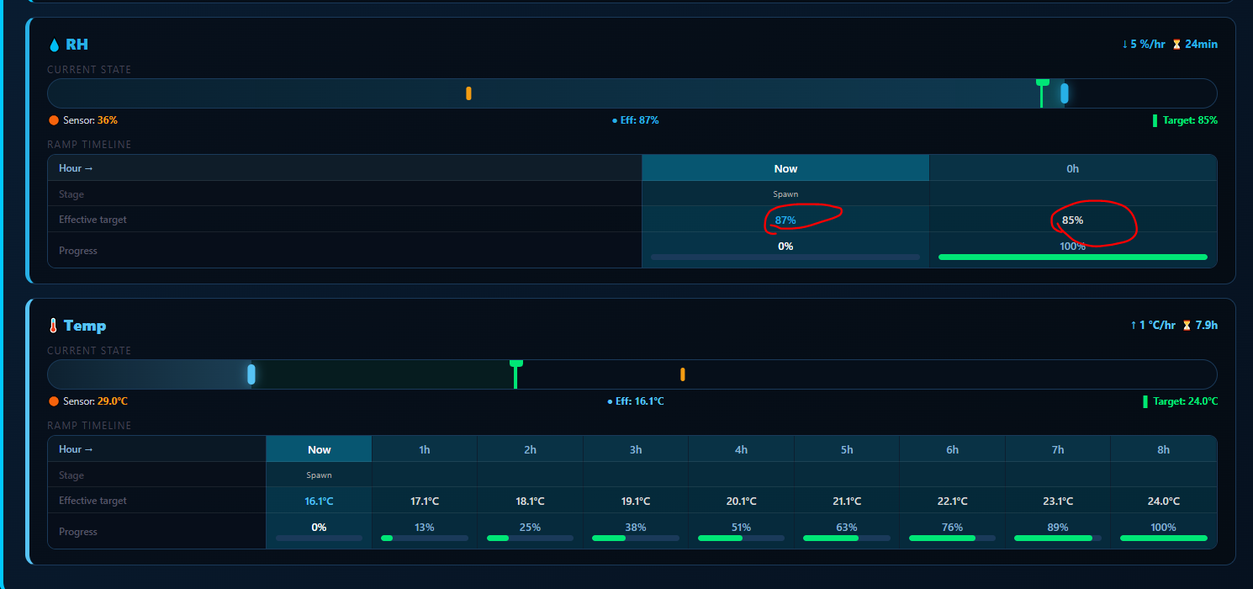Click the 25% progress bar at 2h
Viewport: 1253px width, 589px height.
point(530,538)
